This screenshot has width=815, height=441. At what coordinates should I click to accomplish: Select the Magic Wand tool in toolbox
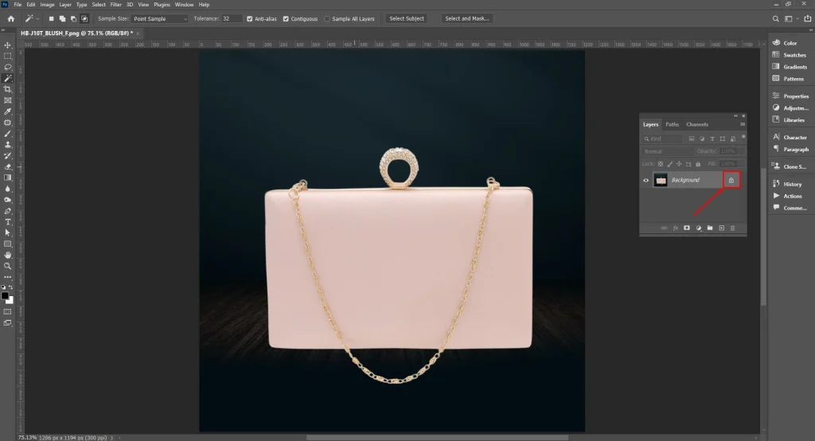pos(8,78)
